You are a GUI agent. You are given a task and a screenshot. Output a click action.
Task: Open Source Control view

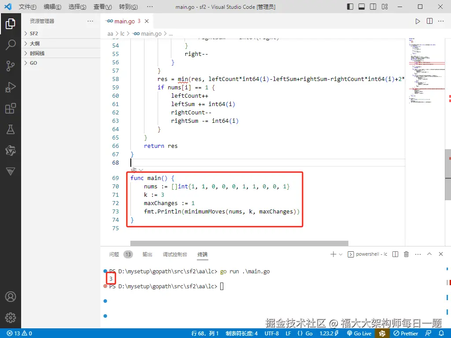coord(11,66)
